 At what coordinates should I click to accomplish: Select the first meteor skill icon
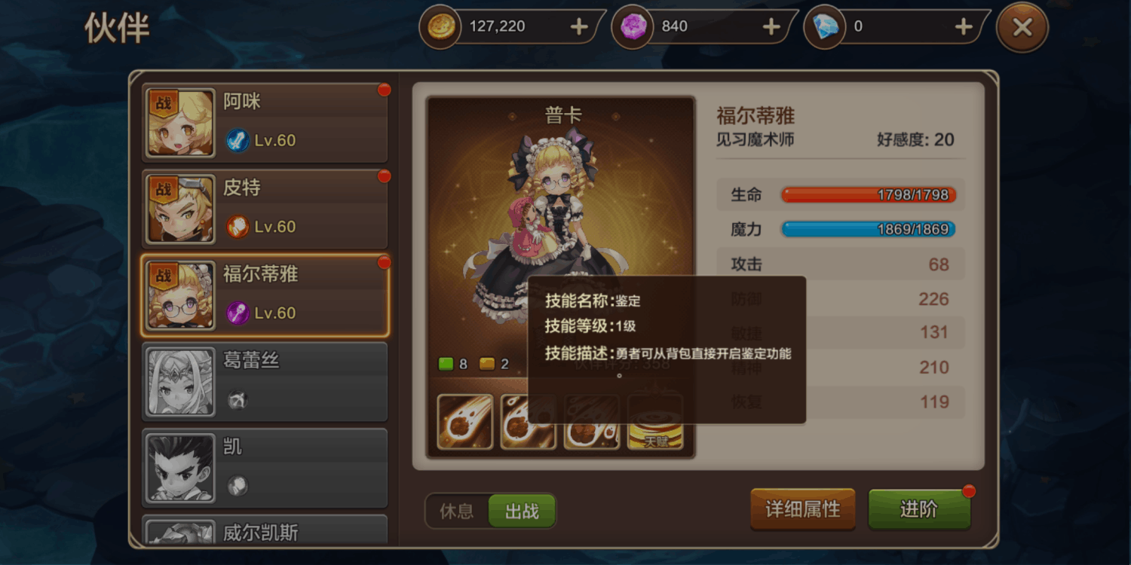point(465,422)
